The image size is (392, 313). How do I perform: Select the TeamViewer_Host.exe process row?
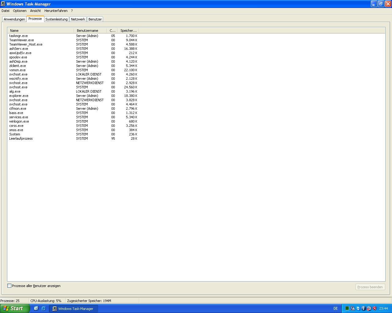73,44
